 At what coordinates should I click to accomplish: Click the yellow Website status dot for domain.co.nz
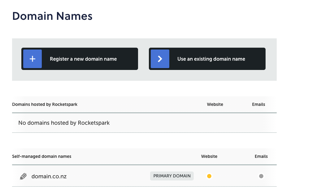click(209, 176)
